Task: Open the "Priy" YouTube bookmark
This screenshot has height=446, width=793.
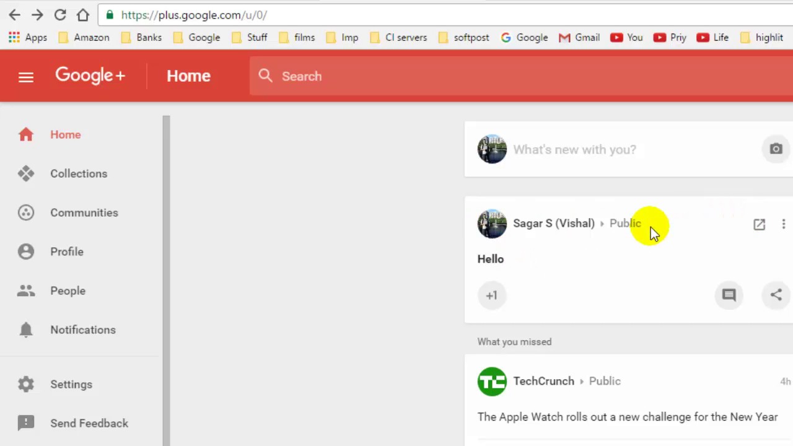Action: 670,38
